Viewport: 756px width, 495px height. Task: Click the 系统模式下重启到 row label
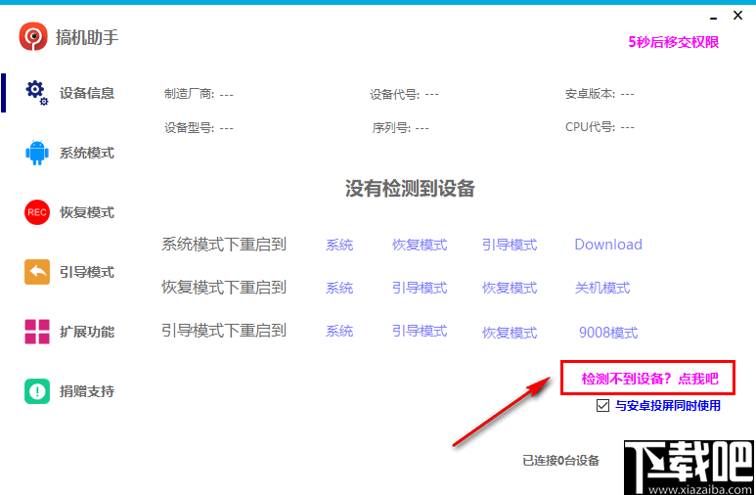pos(224,245)
